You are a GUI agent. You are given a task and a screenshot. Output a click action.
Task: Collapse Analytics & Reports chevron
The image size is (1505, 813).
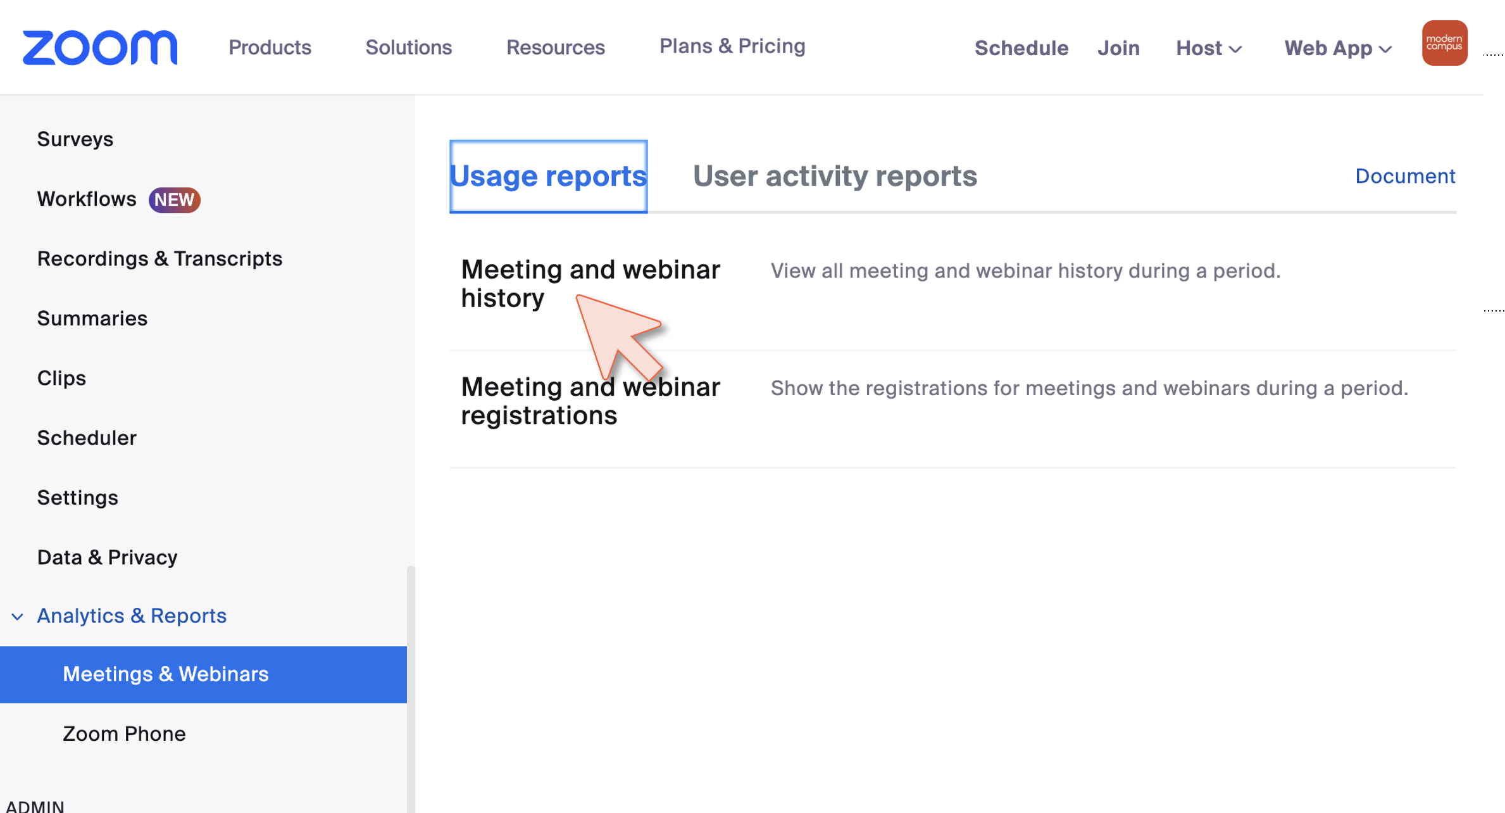(17, 616)
